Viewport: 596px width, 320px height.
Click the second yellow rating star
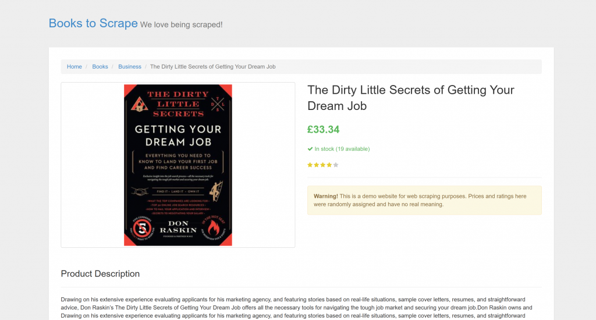click(317, 165)
